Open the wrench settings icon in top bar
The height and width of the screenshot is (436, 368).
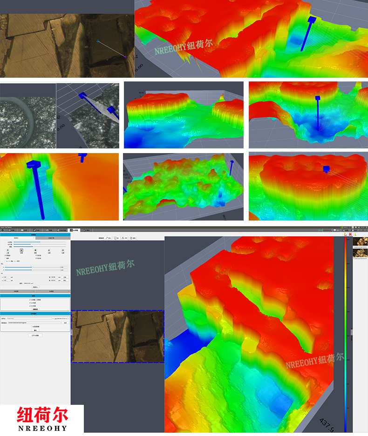(x=344, y=230)
